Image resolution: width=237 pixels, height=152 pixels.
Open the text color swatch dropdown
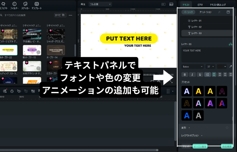coord(222,67)
